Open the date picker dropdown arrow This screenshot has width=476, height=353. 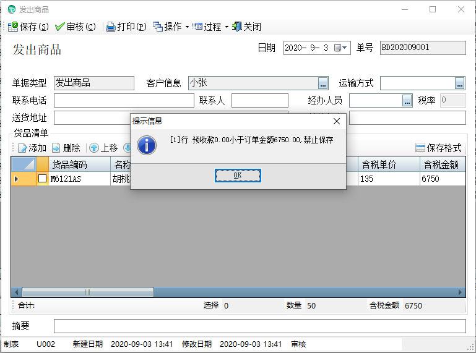click(x=345, y=48)
